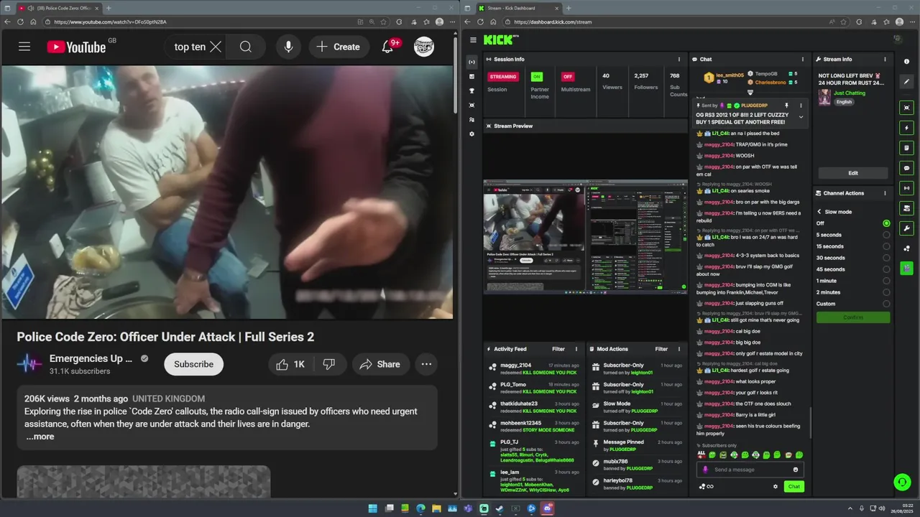
Task: Dislike the Police Code Zero video
Action: 329,364
